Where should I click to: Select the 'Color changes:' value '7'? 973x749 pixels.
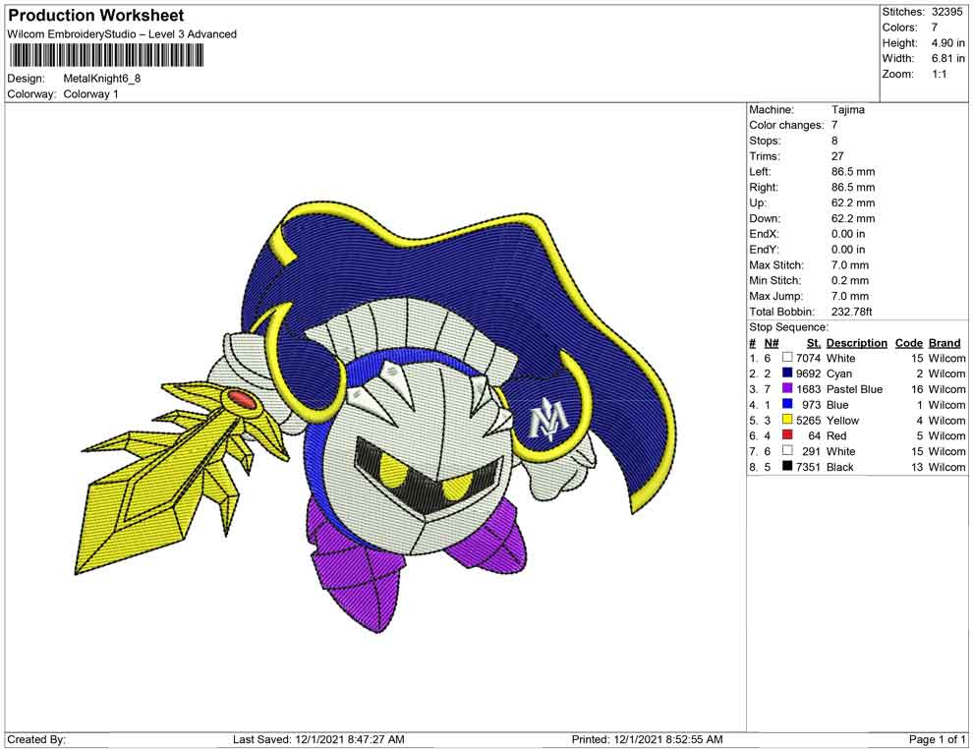click(834, 126)
